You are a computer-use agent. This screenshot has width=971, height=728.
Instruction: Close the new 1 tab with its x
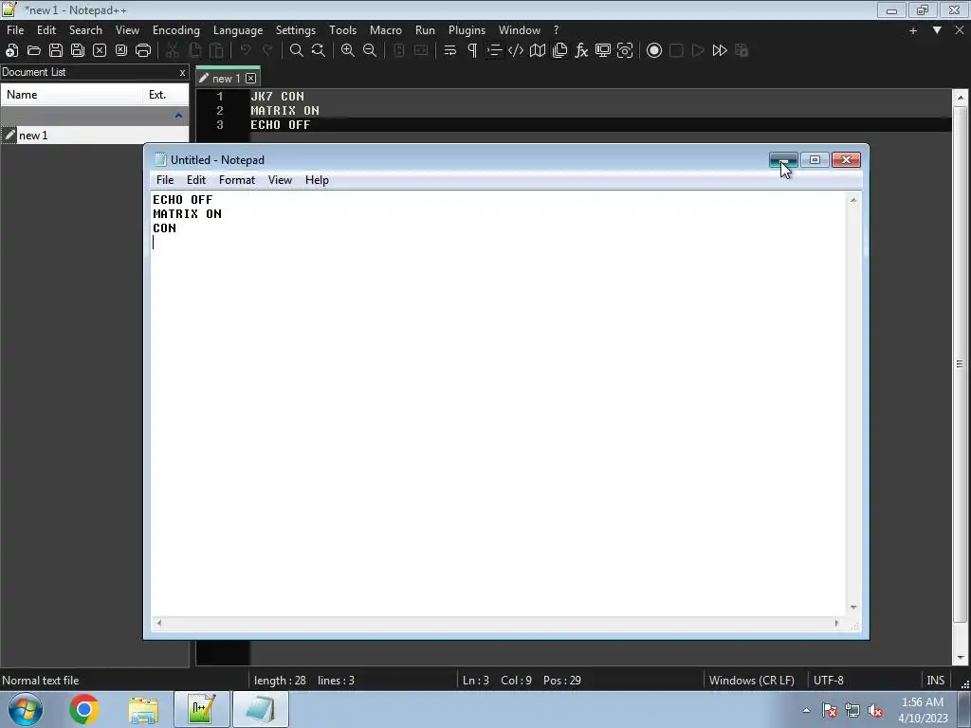[x=250, y=79]
